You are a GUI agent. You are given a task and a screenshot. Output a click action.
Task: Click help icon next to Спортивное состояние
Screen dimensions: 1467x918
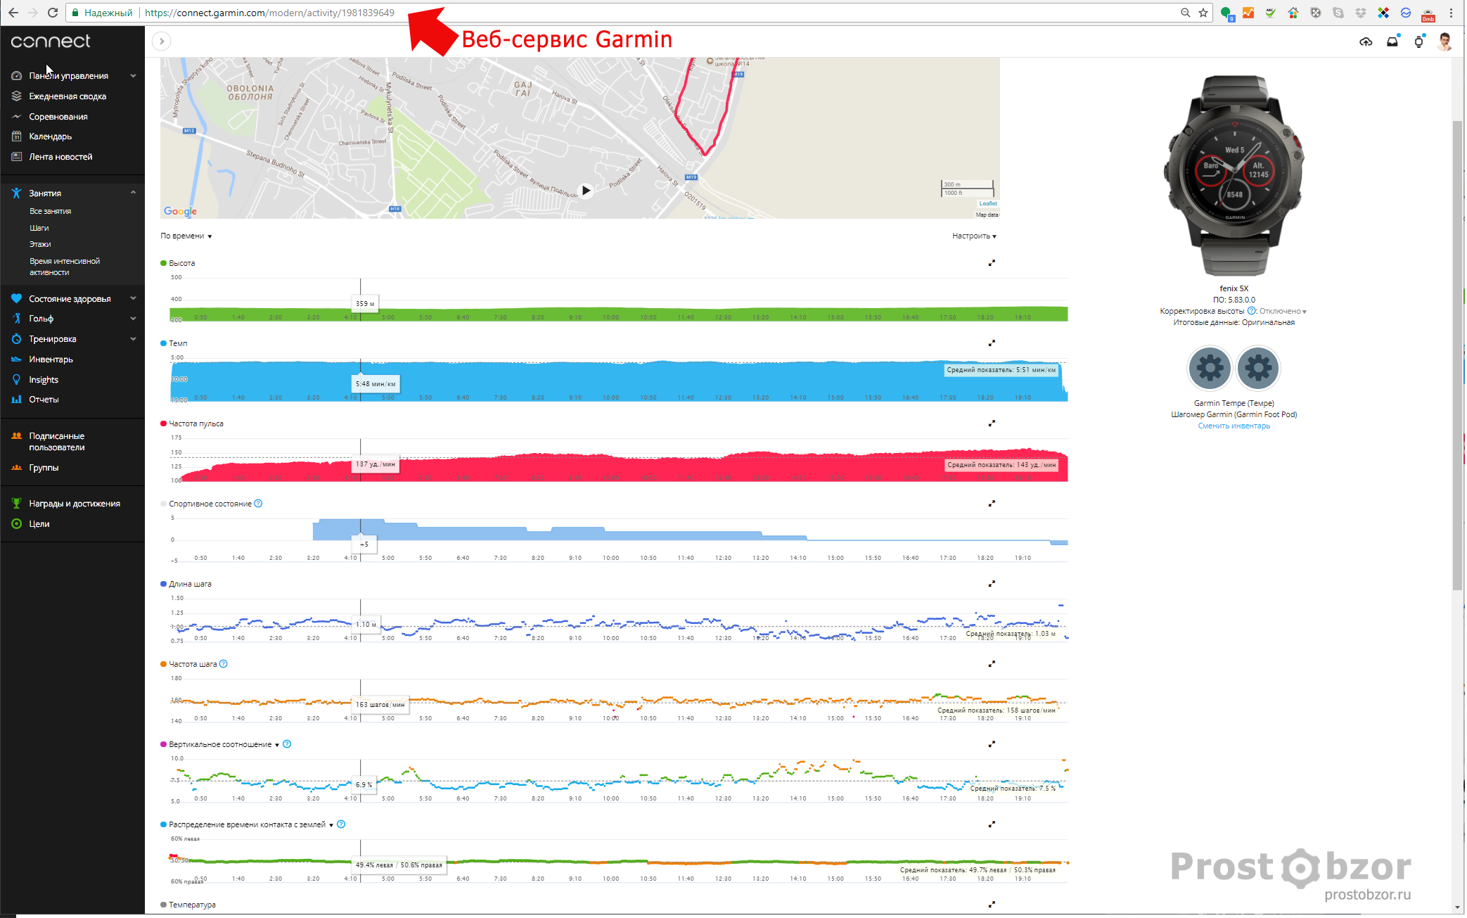[258, 504]
